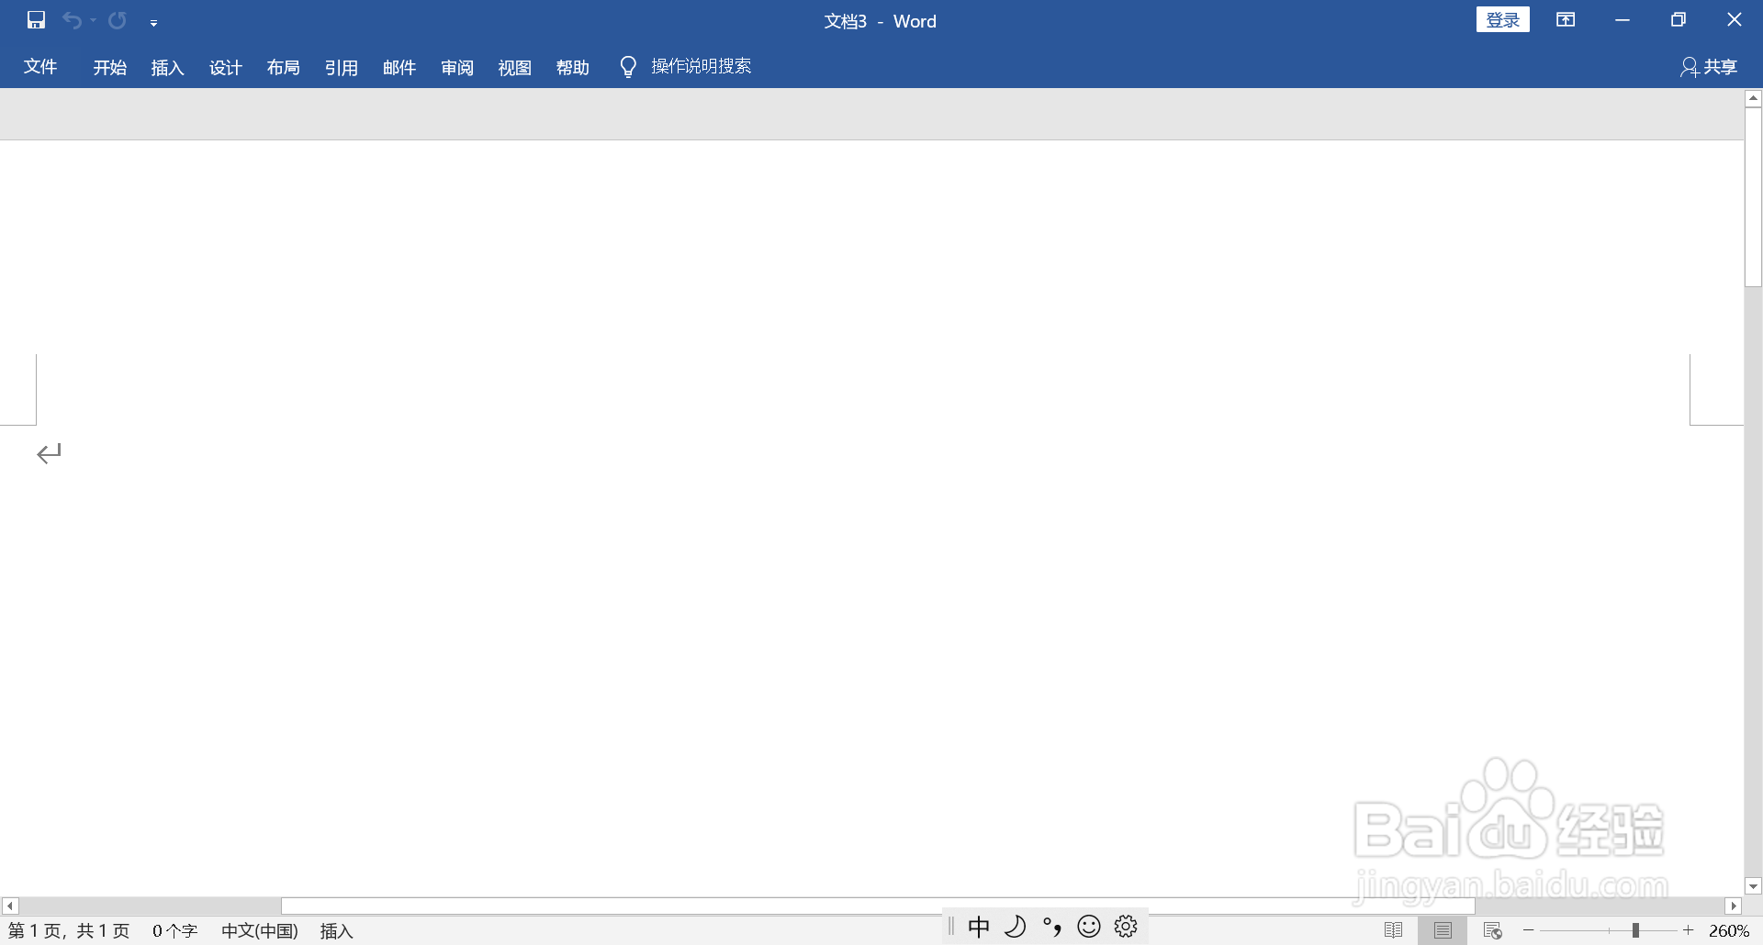Open the IME emoji smiley icon
This screenshot has width=1763, height=945.
point(1089,927)
